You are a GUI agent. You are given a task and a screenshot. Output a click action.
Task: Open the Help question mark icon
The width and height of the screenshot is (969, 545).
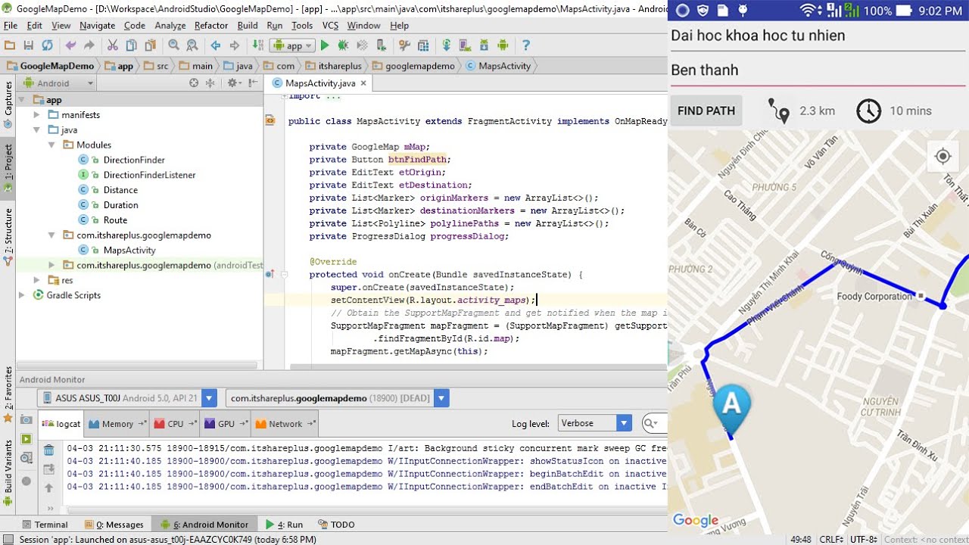tap(526, 45)
